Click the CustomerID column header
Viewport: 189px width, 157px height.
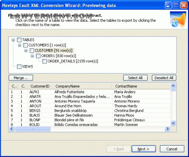(x=40, y=86)
